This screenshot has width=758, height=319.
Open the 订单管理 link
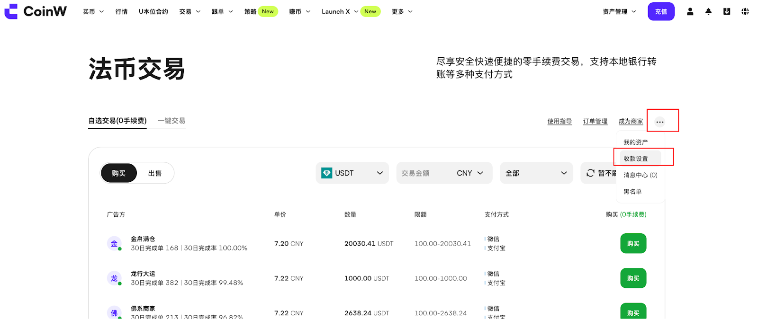pos(595,121)
